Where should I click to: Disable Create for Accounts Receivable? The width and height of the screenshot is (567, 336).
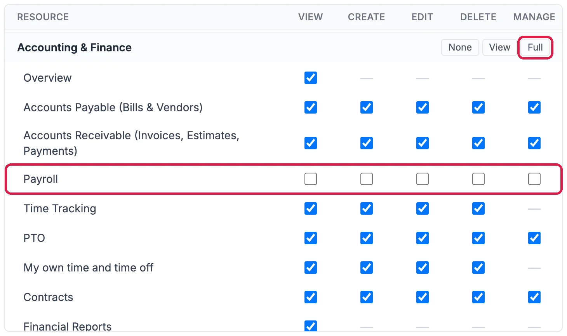[367, 143]
